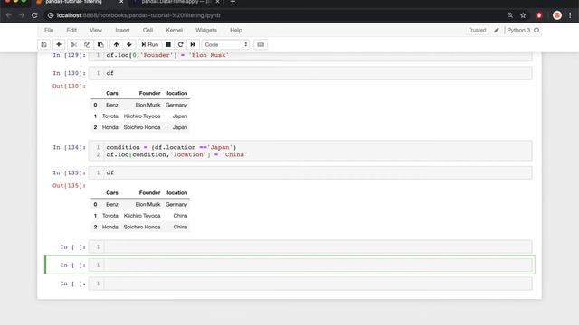579x325 pixels.
Task: Open the Edit menu
Action: click(71, 30)
